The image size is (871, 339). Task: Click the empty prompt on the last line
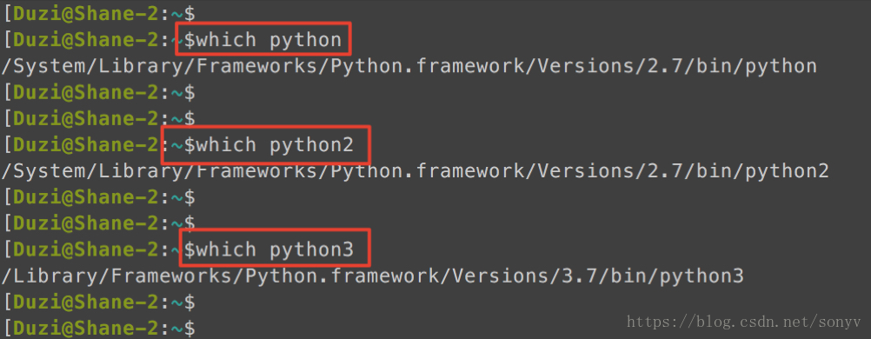point(98,328)
